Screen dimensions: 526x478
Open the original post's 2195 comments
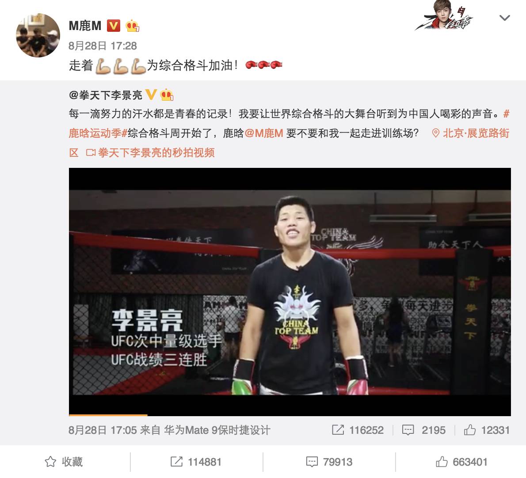[x=424, y=430]
